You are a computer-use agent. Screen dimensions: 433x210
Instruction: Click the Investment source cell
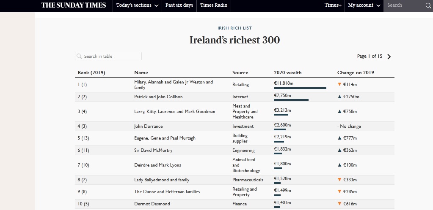243,127
